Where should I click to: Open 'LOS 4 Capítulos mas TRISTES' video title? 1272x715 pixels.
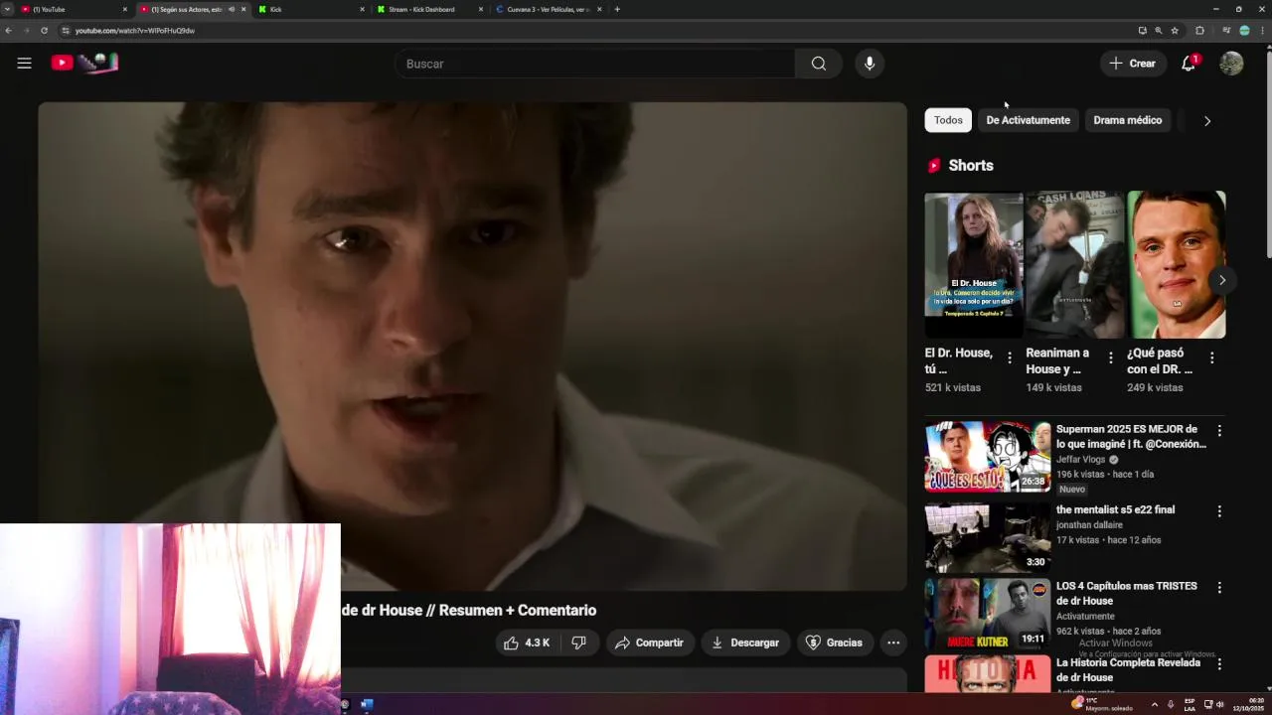(1127, 593)
